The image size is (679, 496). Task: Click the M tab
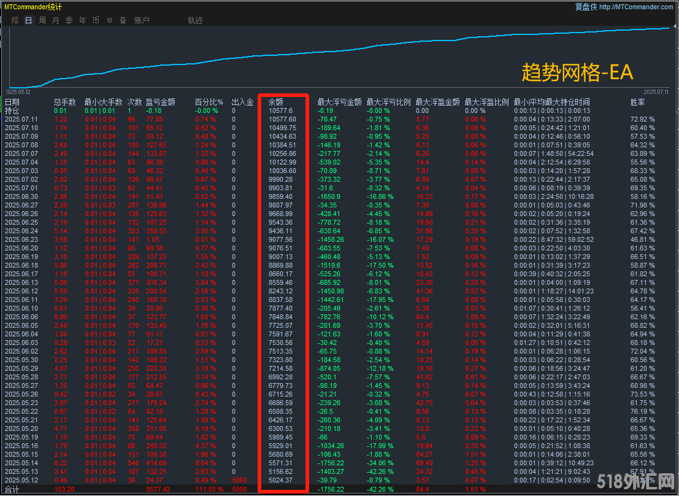point(110,20)
